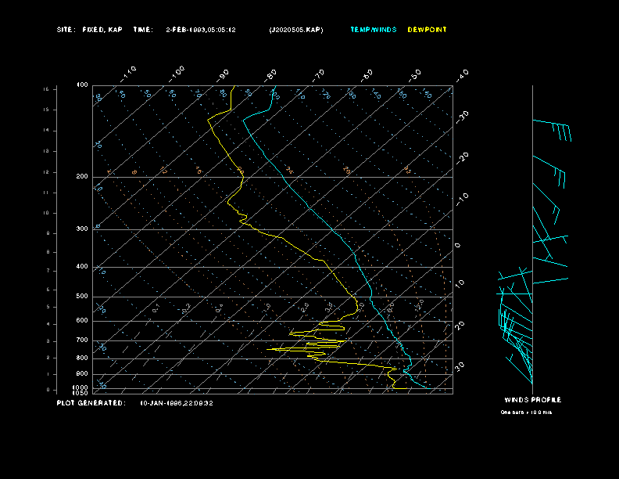Image resolution: width=619 pixels, height=479 pixels.
Task: Click the timestamp 2-FEB-1993,05:05:12
Action: [x=201, y=30]
